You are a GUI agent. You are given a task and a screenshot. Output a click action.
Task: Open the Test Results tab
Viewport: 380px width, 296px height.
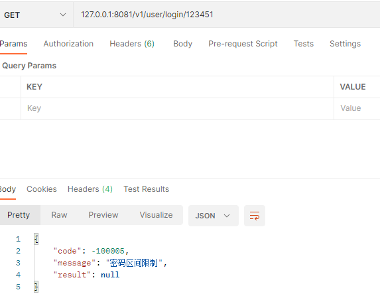(147, 189)
